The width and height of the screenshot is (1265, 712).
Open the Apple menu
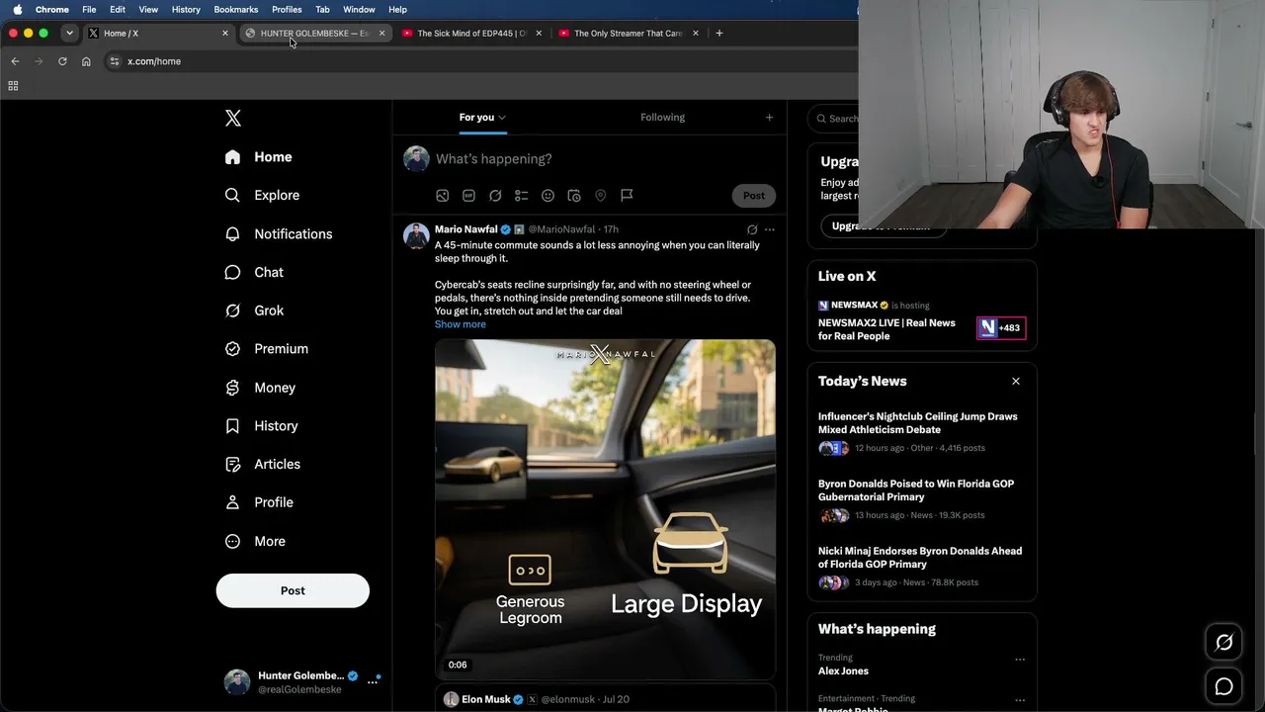(x=17, y=10)
